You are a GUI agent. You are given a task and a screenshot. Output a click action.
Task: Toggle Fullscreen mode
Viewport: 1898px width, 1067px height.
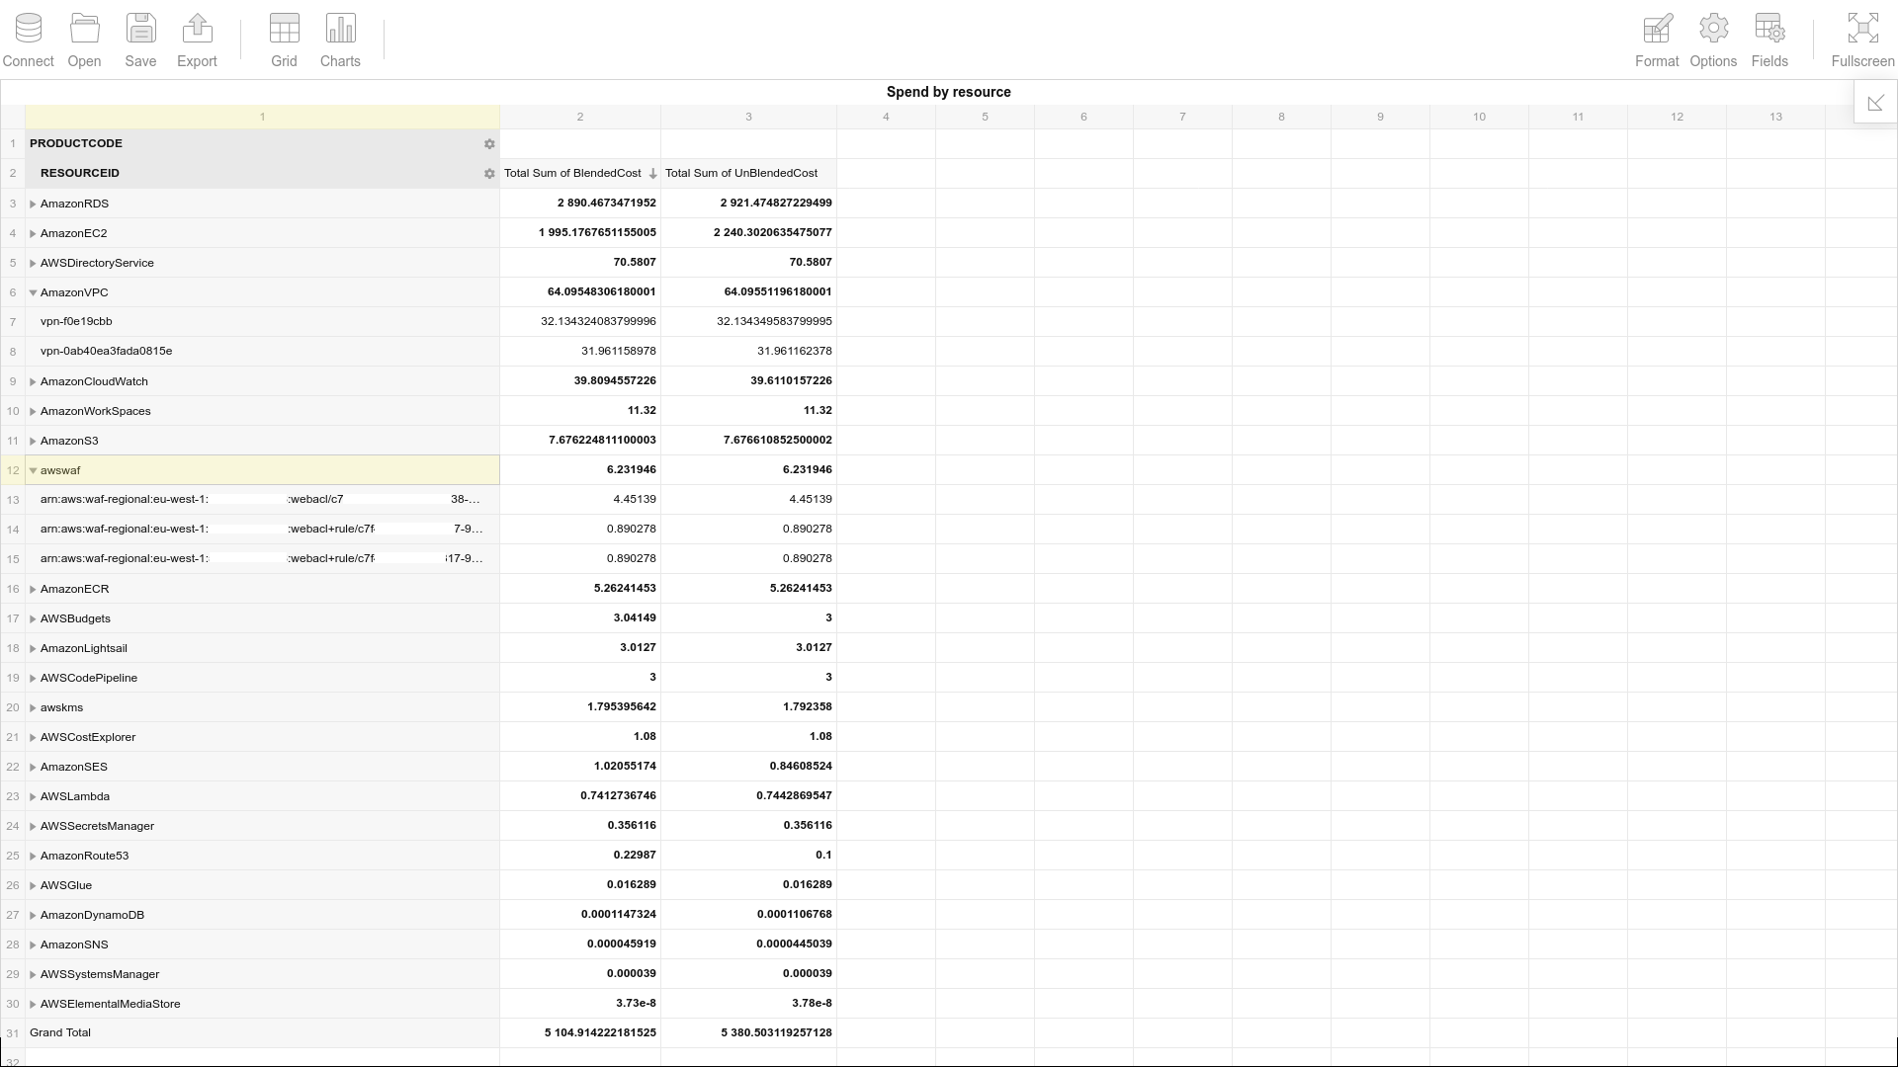coord(1863,41)
